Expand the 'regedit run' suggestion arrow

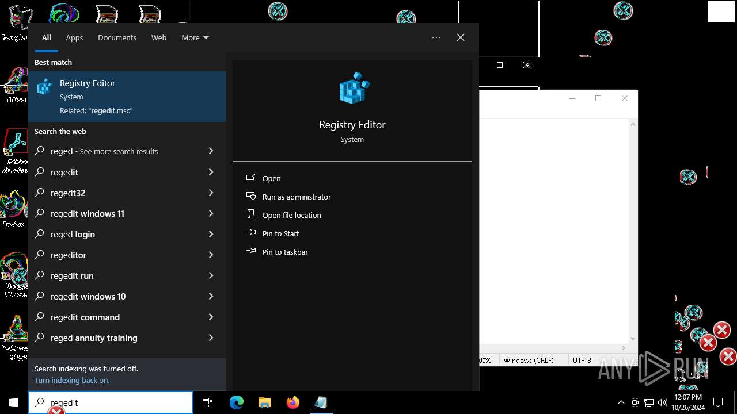pyautogui.click(x=211, y=275)
